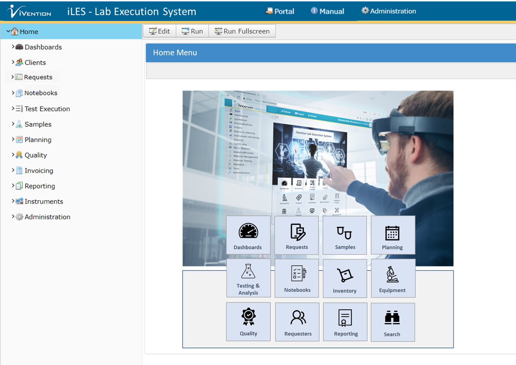Open the Manual from the top bar

(327, 11)
